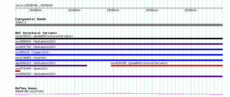Viewport: 230px width, 97px height.
Task: Click the 25059000 ruler position label
Action: tap(113, 10)
